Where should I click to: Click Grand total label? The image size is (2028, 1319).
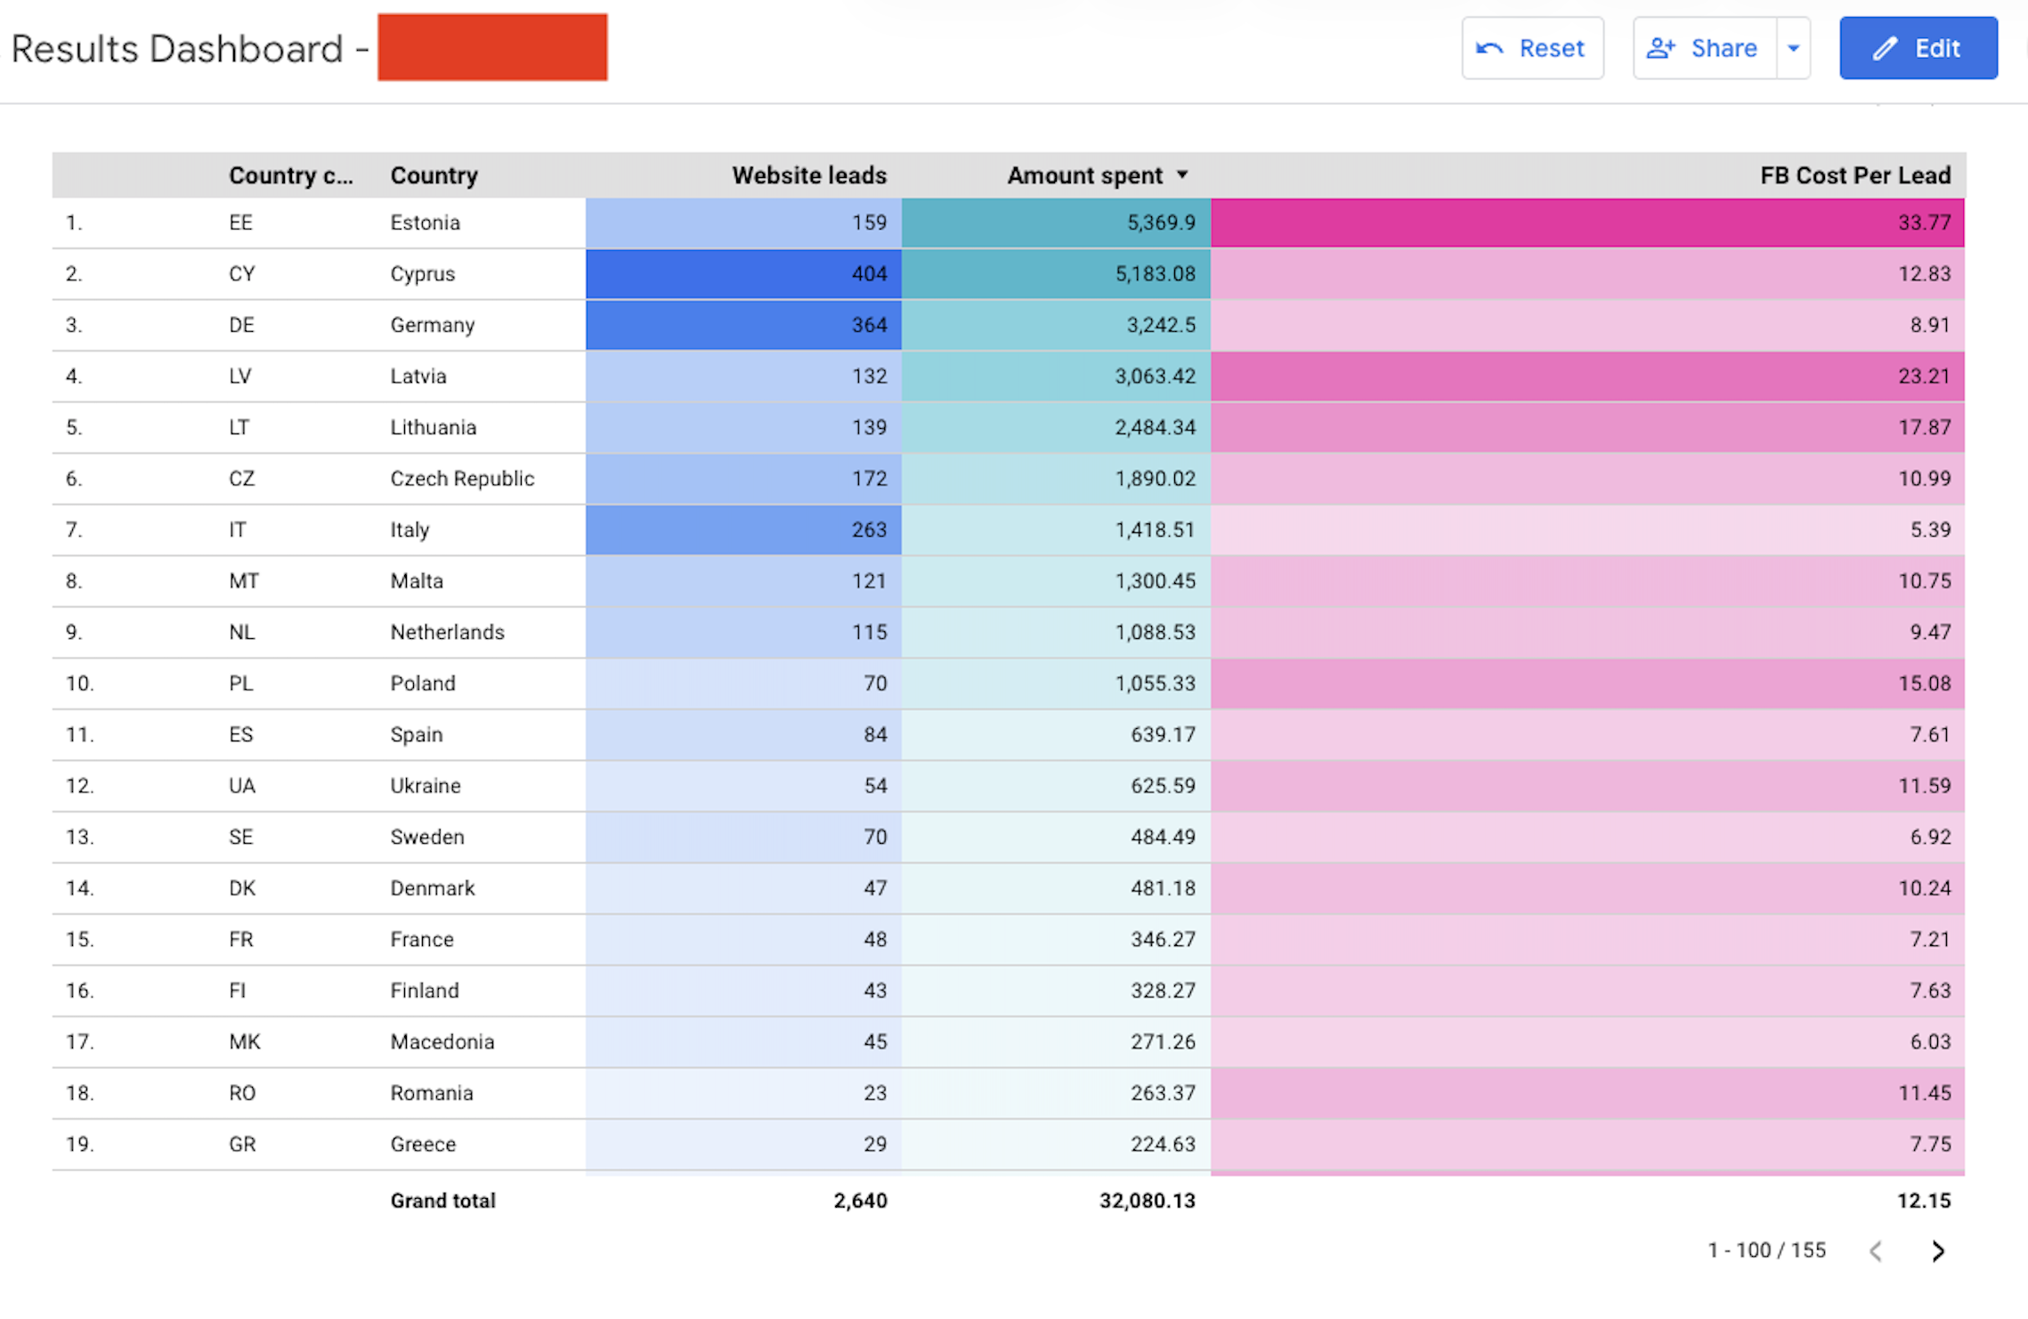(442, 1201)
